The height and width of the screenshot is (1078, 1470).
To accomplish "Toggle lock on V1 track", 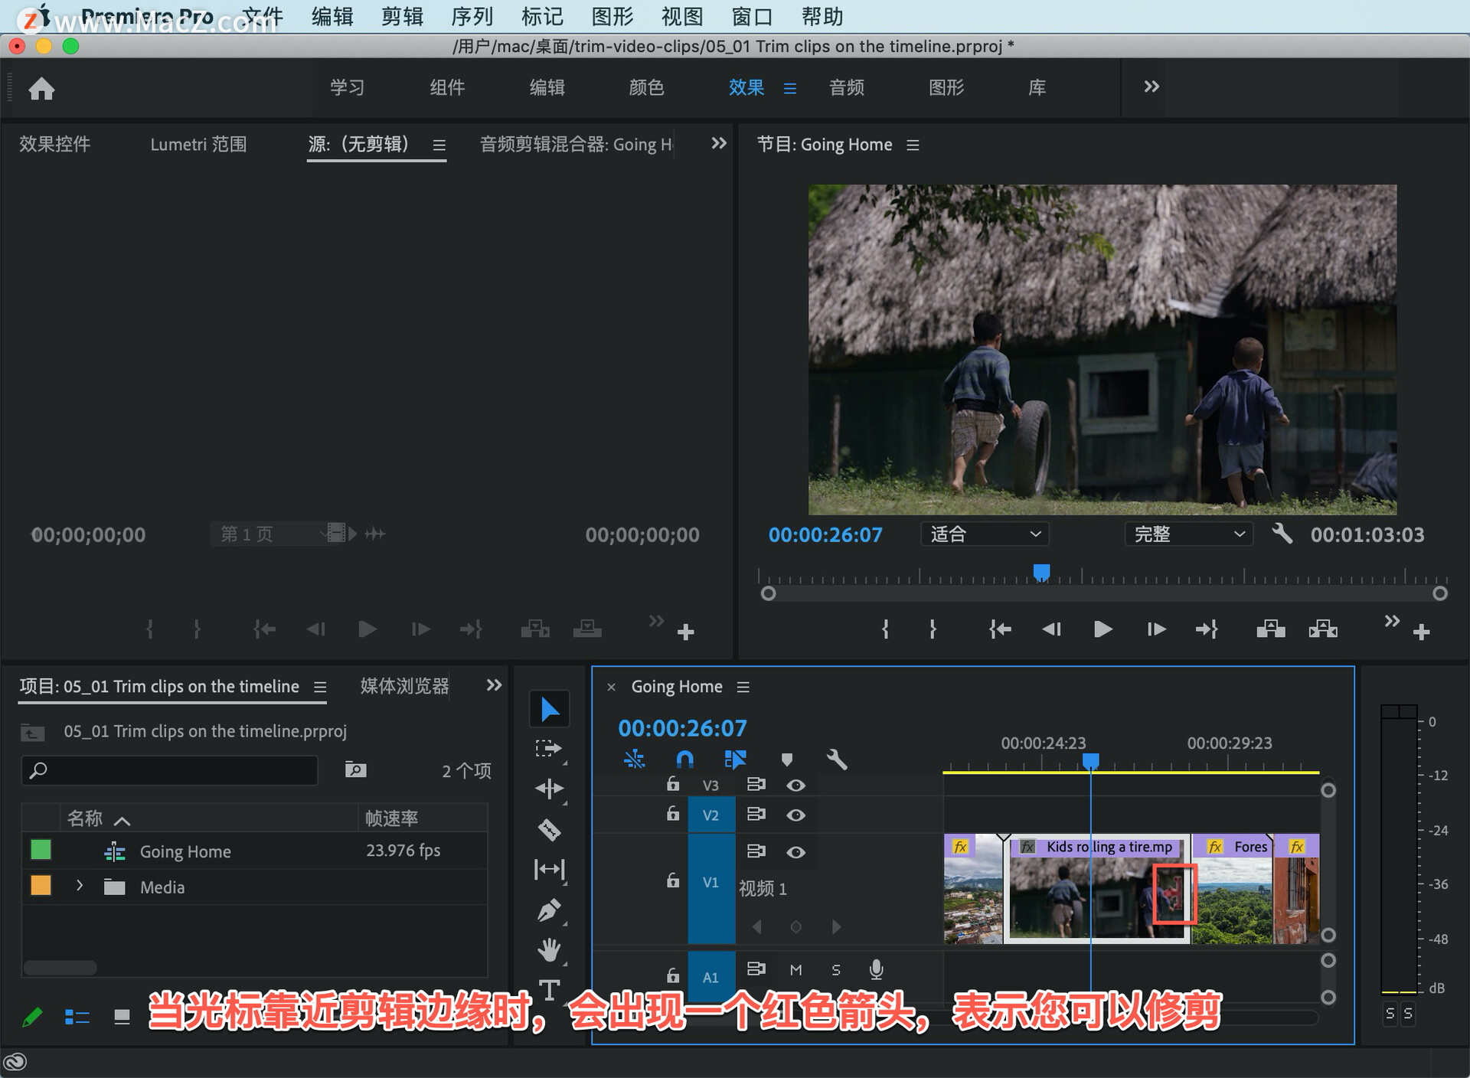I will [x=672, y=881].
